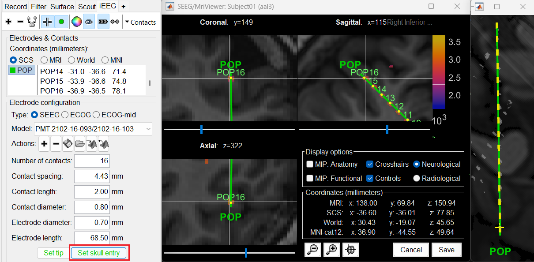Switch to the Surface tab
This screenshot has width=534, height=262.
62,7
